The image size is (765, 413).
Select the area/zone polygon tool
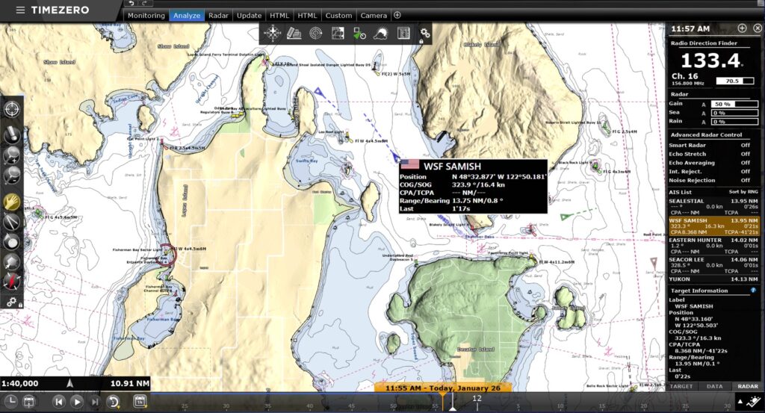[12, 262]
